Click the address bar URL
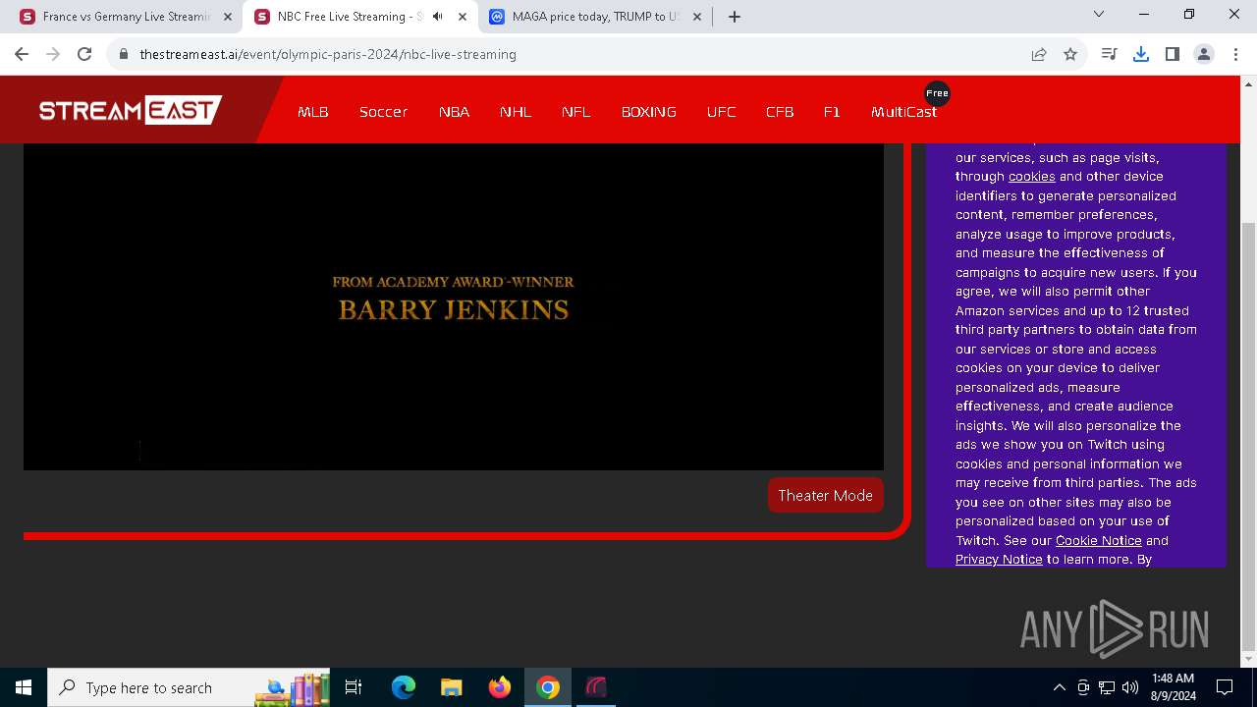This screenshot has height=707, width=1257. (328, 54)
